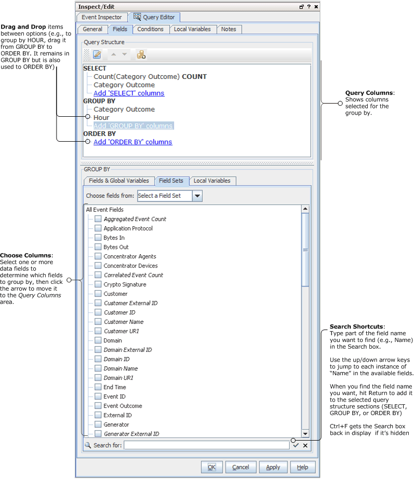Close the search bar with the X icon

click(305, 445)
